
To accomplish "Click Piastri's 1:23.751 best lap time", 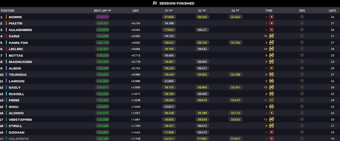I will click(x=102, y=23).
